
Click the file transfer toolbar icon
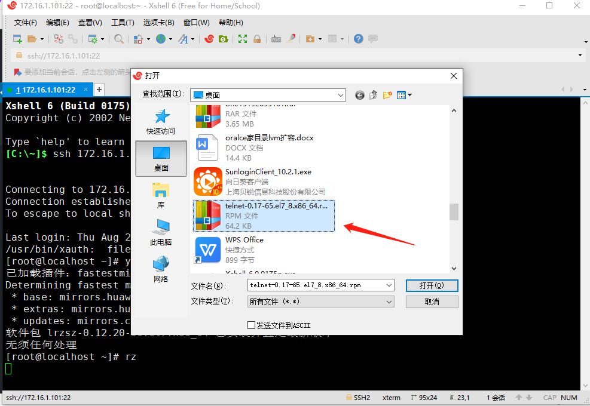click(139, 39)
